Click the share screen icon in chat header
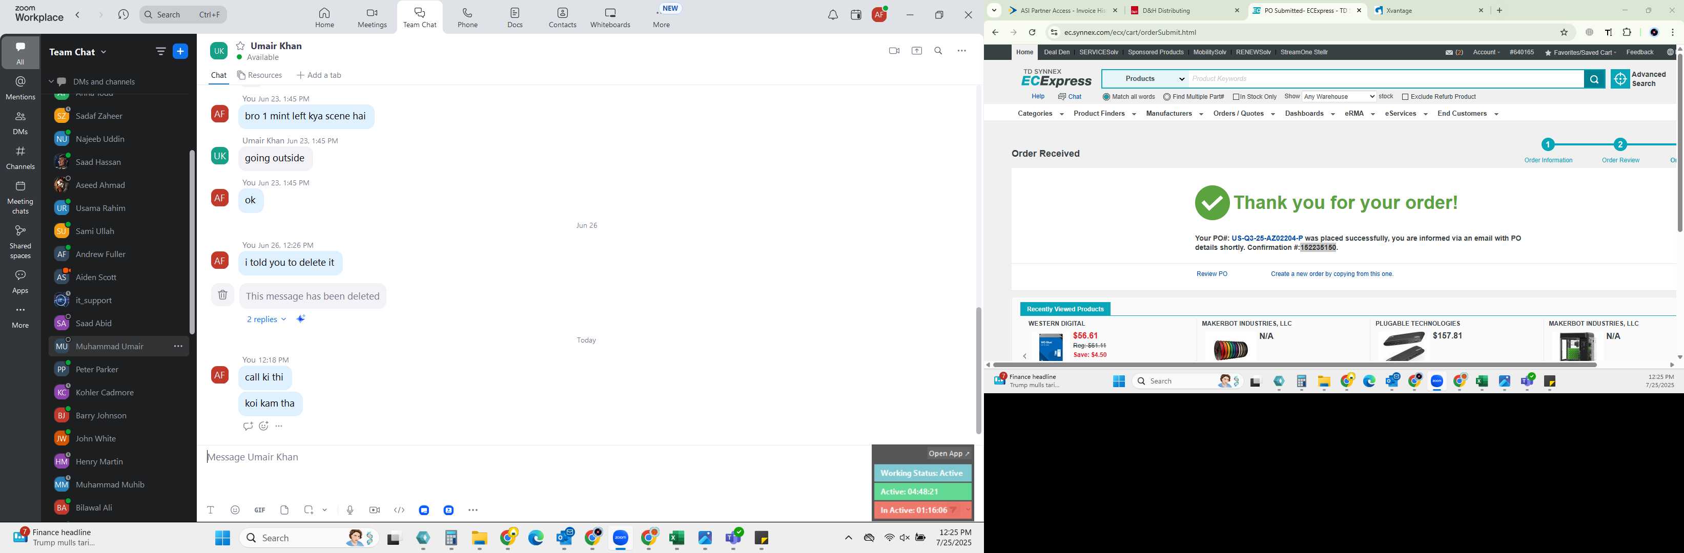This screenshot has height=553, width=1684. point(916,51)
